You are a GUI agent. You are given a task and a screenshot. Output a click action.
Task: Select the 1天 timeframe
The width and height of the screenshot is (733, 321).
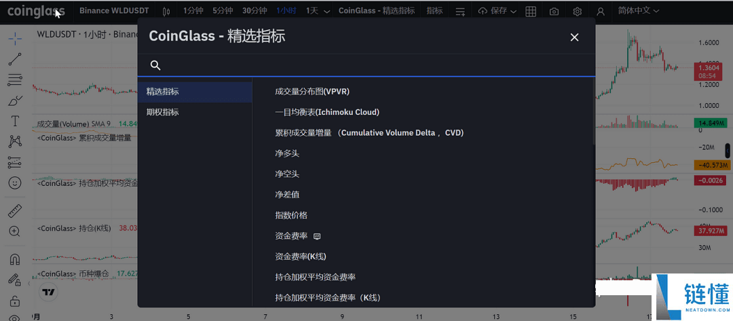point(312,11)
